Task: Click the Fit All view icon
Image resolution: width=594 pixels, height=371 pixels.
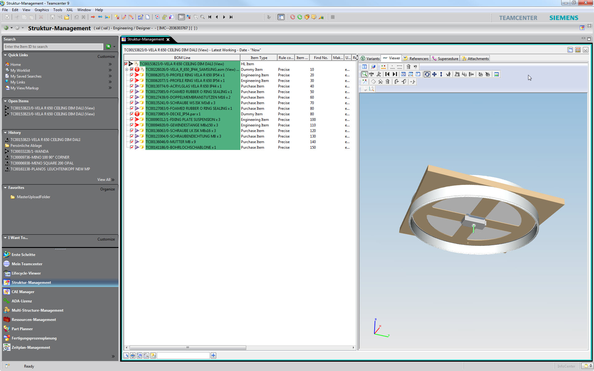Action: click(403, 74)
